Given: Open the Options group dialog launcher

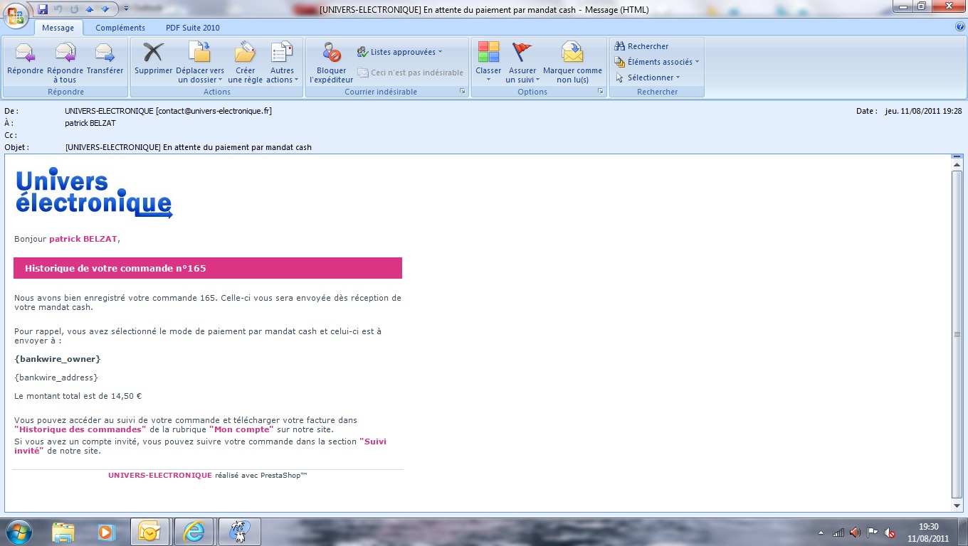Looking at the screenshot, I should pos(601,92).
